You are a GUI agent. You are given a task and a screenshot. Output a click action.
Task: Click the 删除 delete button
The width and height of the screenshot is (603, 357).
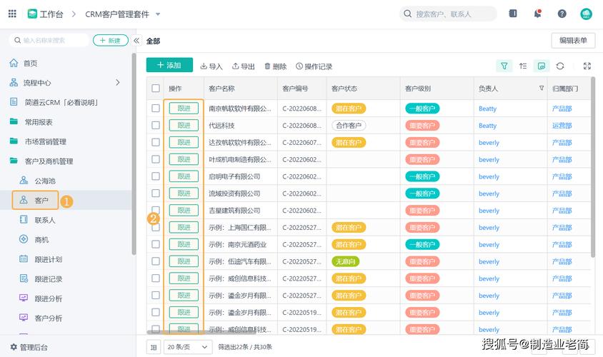coord(275,66)
